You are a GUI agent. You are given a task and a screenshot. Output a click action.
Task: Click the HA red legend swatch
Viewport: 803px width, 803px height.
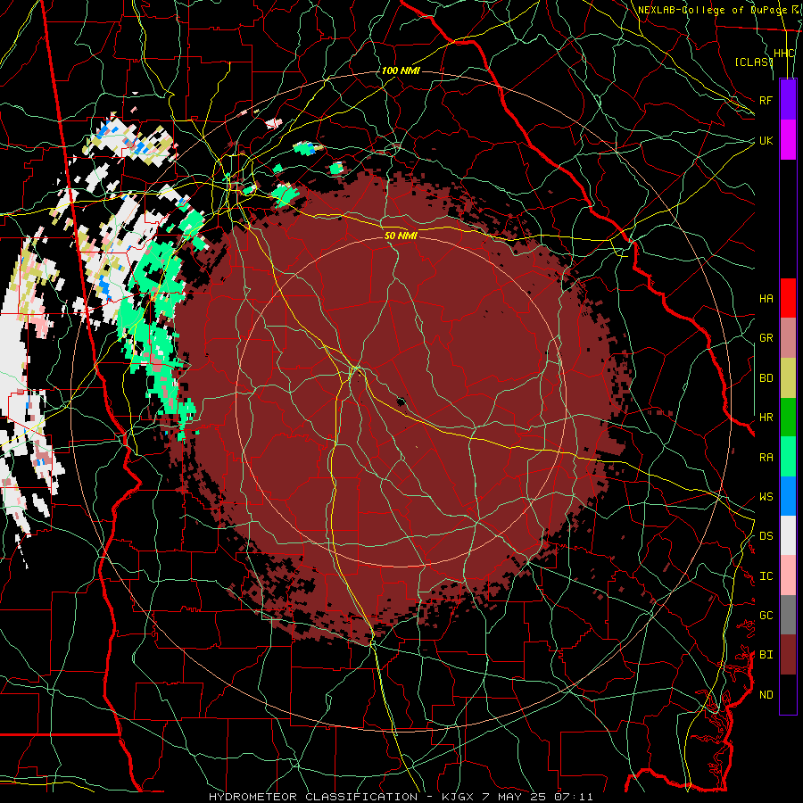pyautogui.click(x=788, y=298)
